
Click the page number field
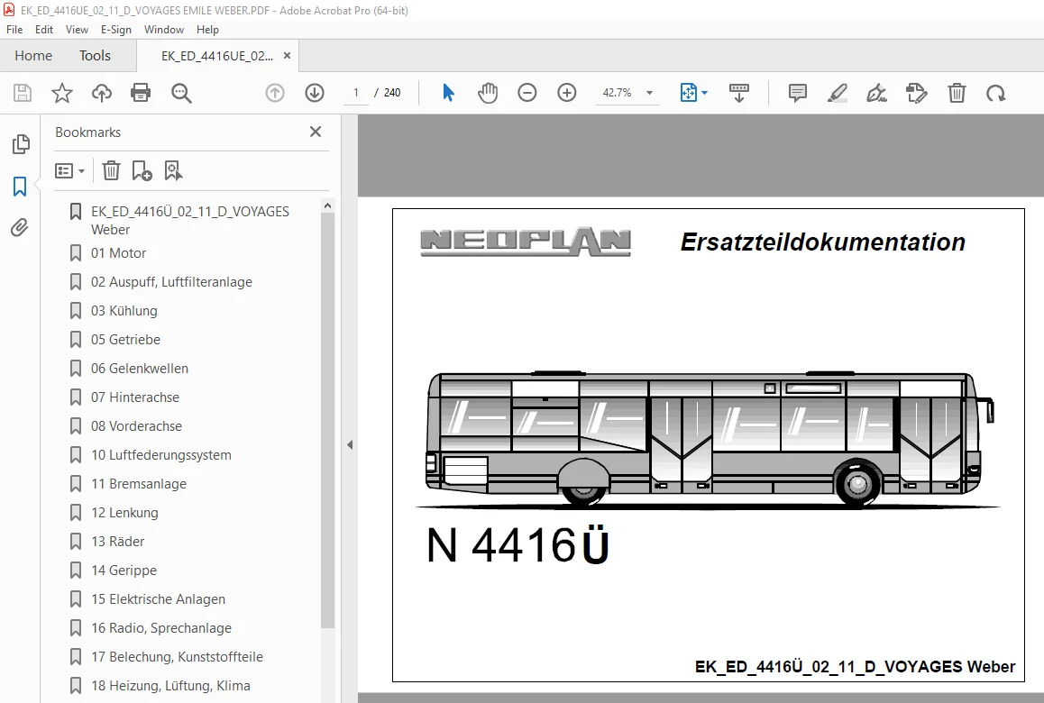356,93
